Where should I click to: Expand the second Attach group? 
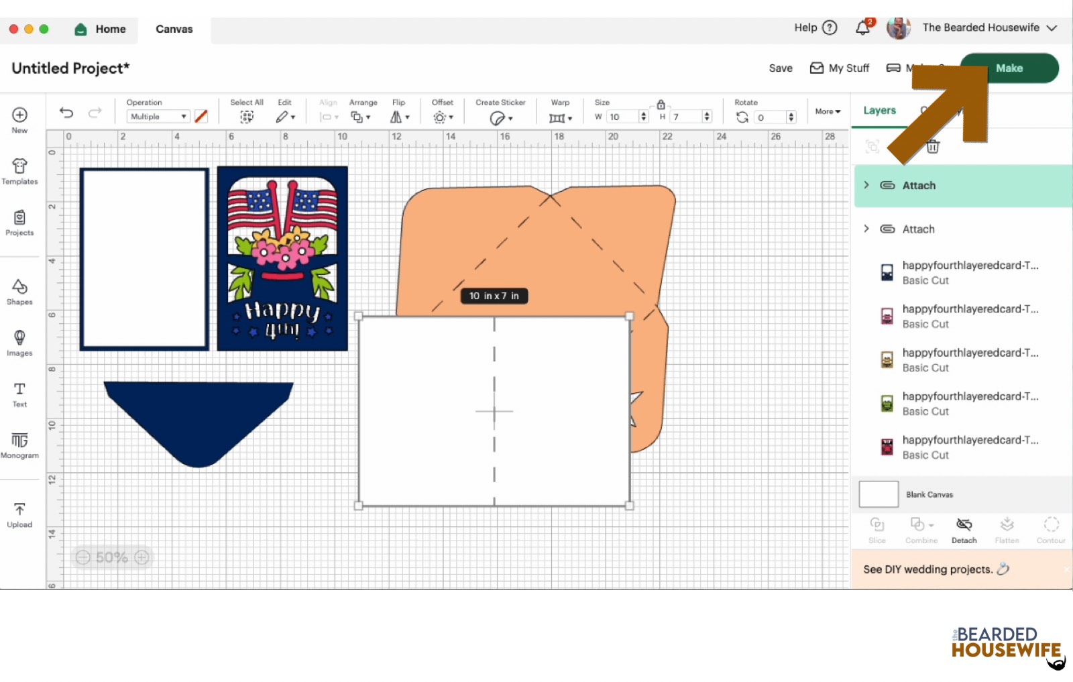(866, 229)
